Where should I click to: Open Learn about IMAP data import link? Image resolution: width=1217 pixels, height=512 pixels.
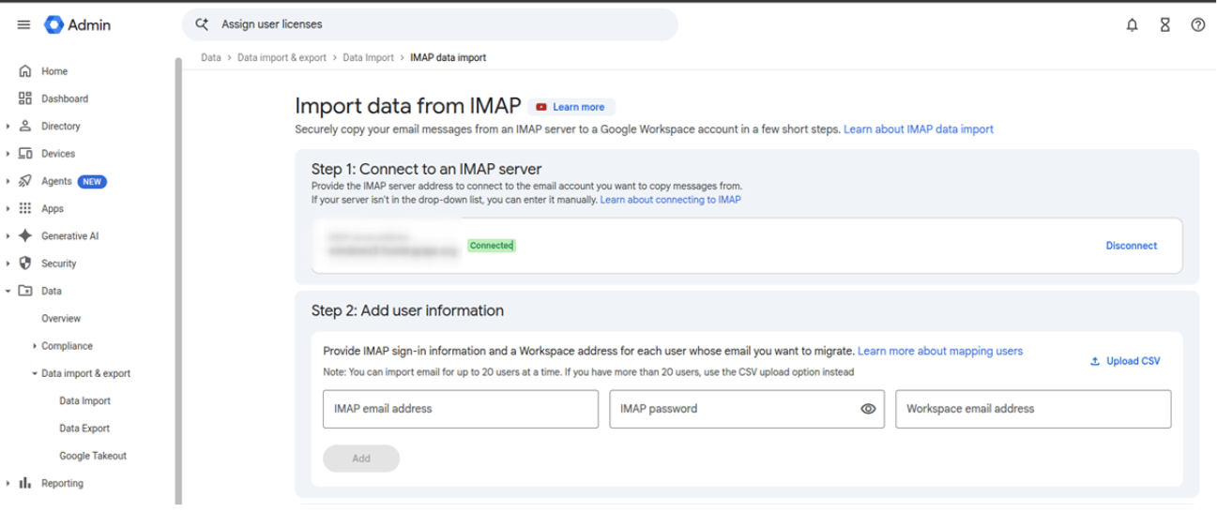[x=918, y=129]
